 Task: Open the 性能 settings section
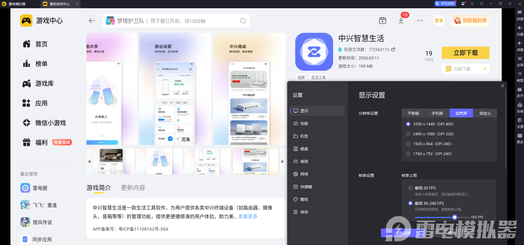tap(317, 123)
